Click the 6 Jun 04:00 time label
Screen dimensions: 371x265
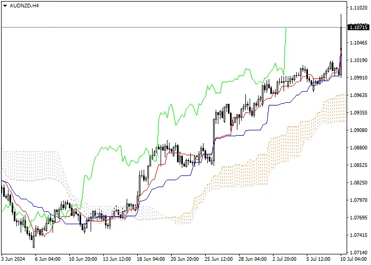tap(48, 259)
